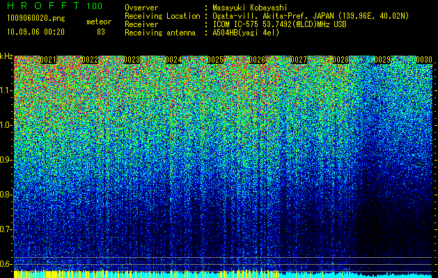Screen dimensions: 438x278
Task: Click the HROFFT 1.0.0 title text
Action: click(x=54, y=6)
